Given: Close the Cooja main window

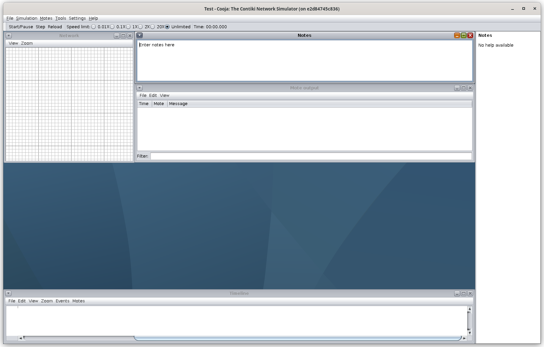Looking at the screenshot, I should (535, 9).
